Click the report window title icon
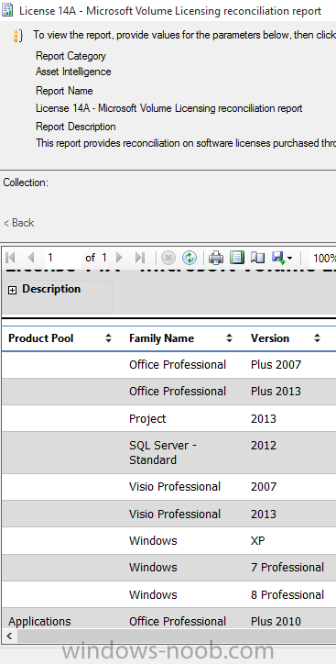This screenshot has height=664, width=336. [x=7, y=10]
